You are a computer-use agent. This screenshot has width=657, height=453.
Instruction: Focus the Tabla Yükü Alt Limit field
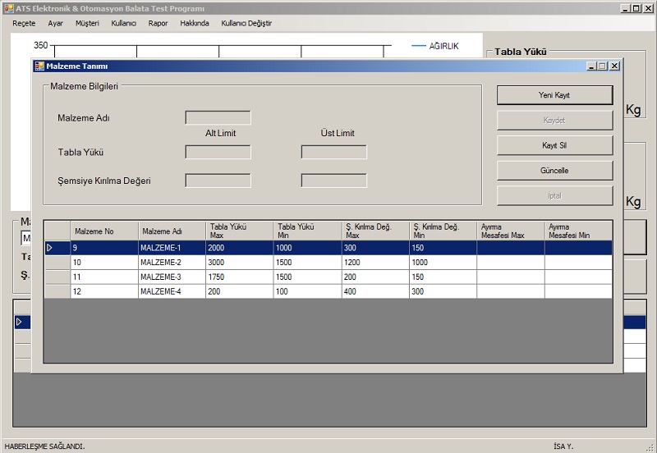[218, 152]
